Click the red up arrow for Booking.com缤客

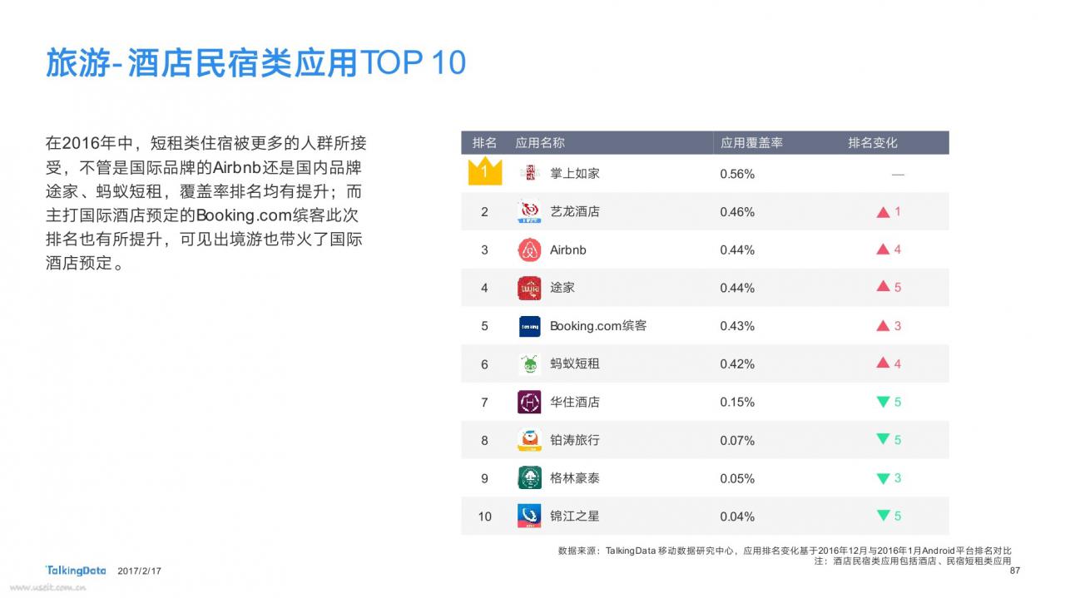coord(883,326)
